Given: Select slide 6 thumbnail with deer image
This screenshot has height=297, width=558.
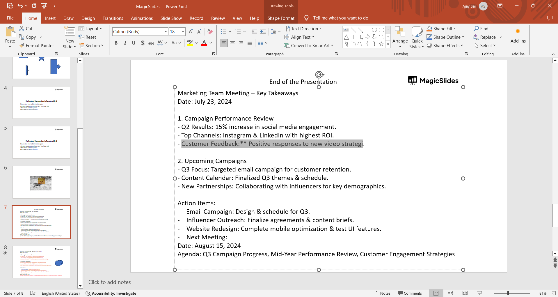Looking at the screenshot, I should pos(41,182).
